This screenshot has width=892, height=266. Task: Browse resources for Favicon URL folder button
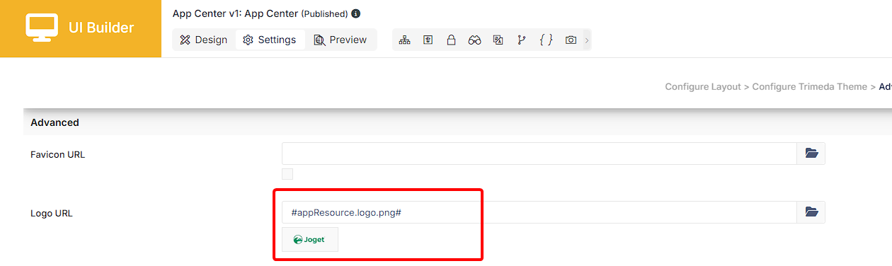point(811,154)
